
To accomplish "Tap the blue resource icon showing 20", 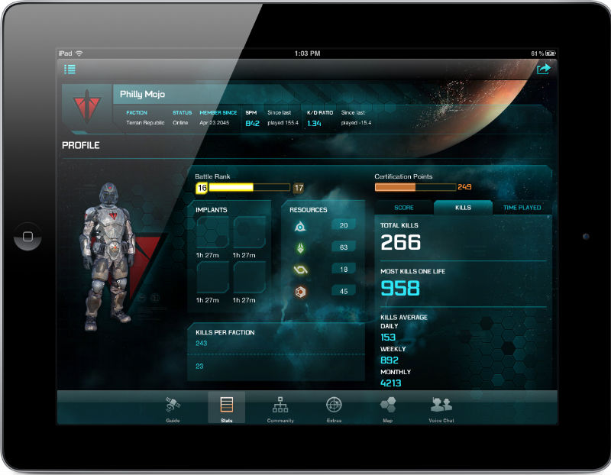I will [301, 226].
